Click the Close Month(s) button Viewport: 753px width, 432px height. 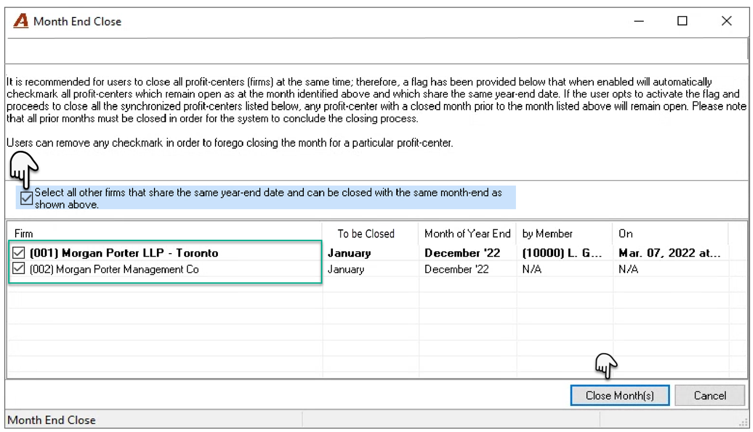pos(620,395)
